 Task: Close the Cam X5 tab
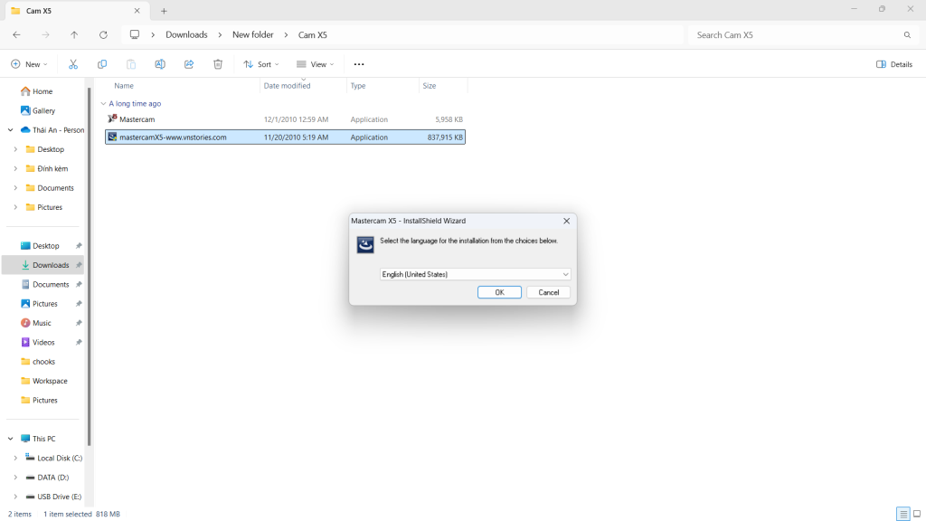click(137, 11)
